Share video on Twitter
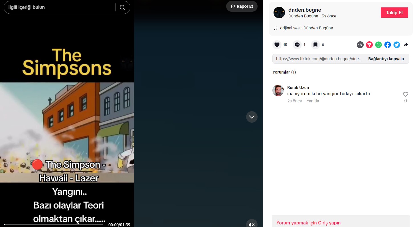417x227 pixels. (x=397, y=45)
